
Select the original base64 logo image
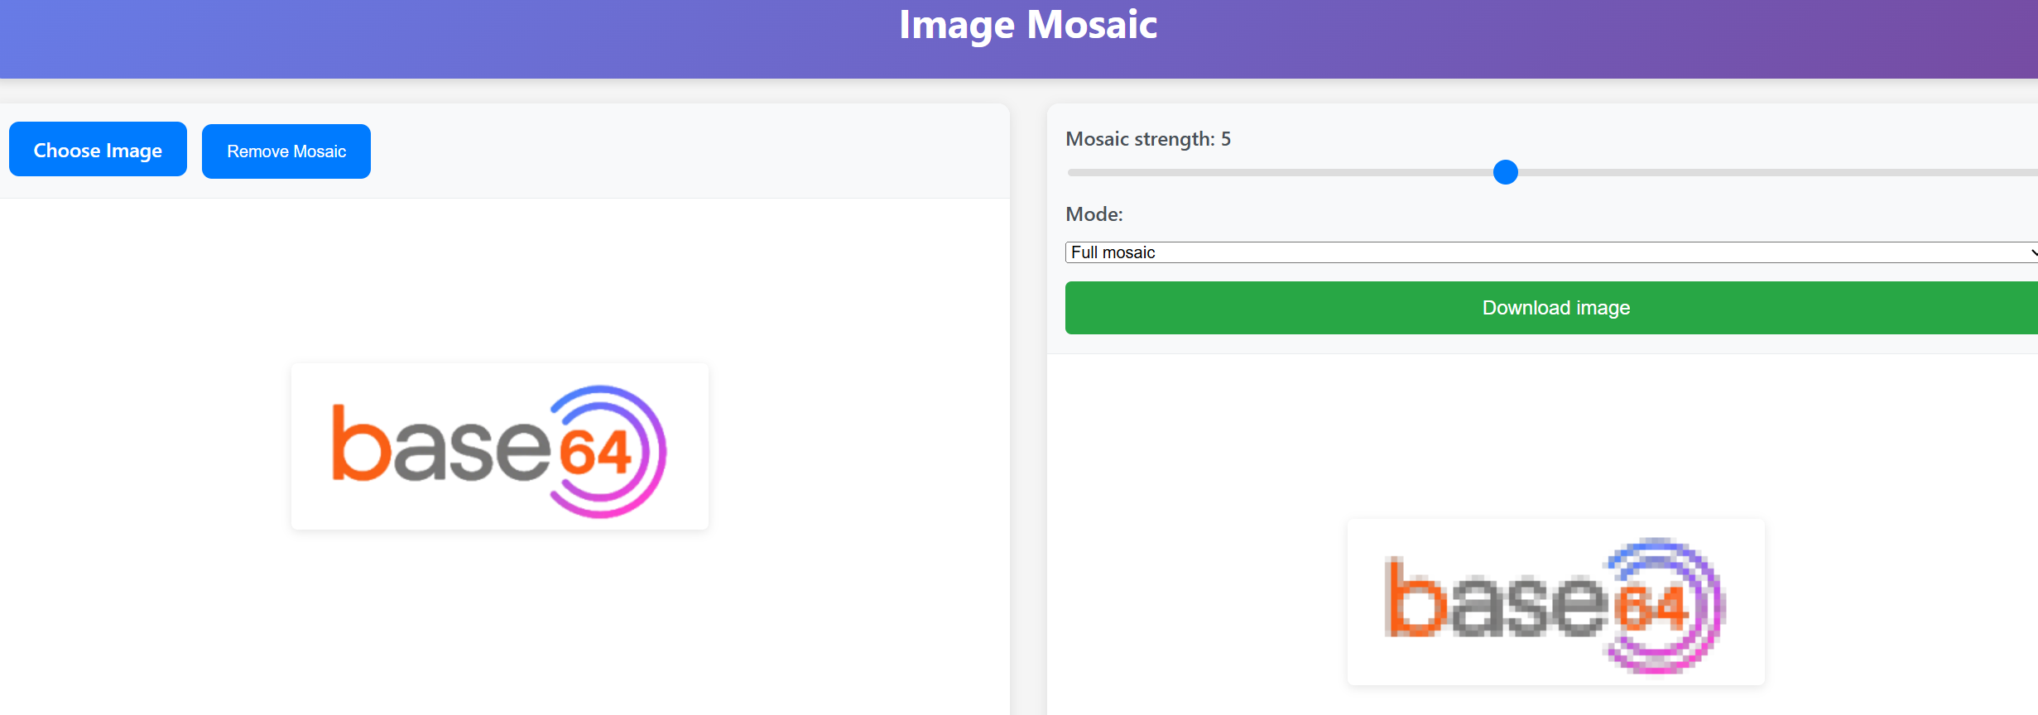pos(499,446)
